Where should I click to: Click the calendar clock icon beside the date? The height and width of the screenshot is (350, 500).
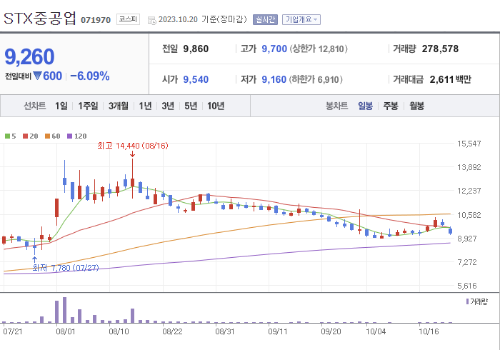click(x=151, y=21)
